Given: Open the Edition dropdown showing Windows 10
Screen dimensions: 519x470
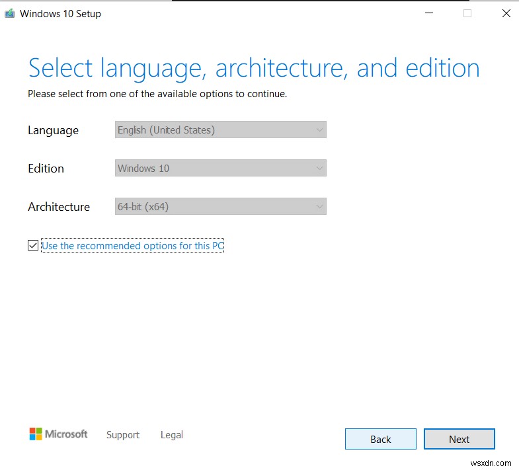Looking at the screenshot, I should point(220,168).
